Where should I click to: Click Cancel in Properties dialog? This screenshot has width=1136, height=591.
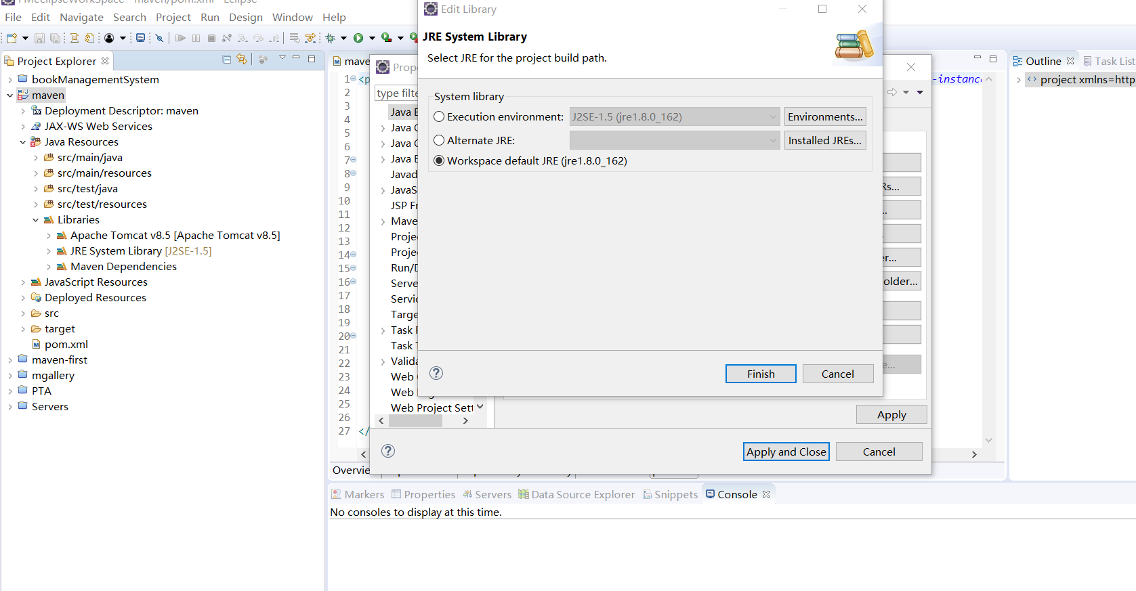(x=879, y=452)
